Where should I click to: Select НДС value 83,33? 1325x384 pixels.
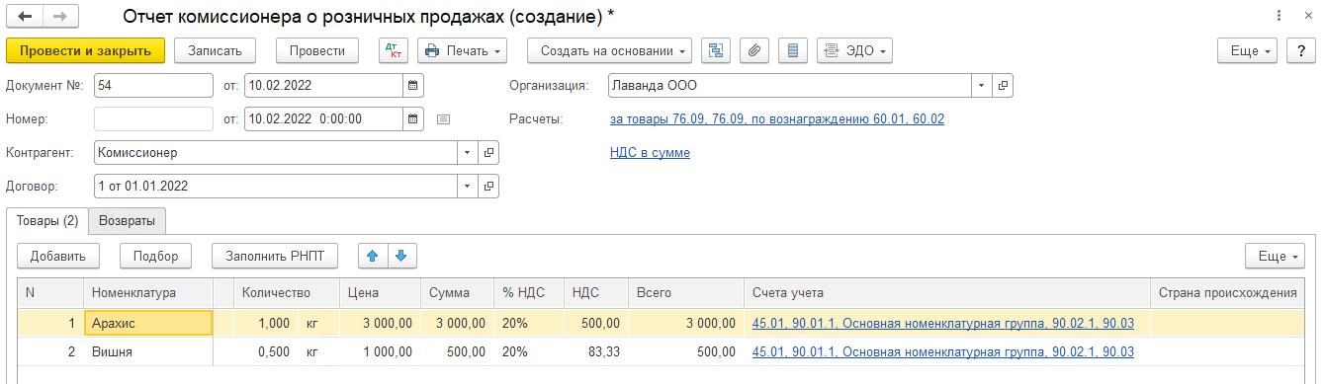click(595, 351)
